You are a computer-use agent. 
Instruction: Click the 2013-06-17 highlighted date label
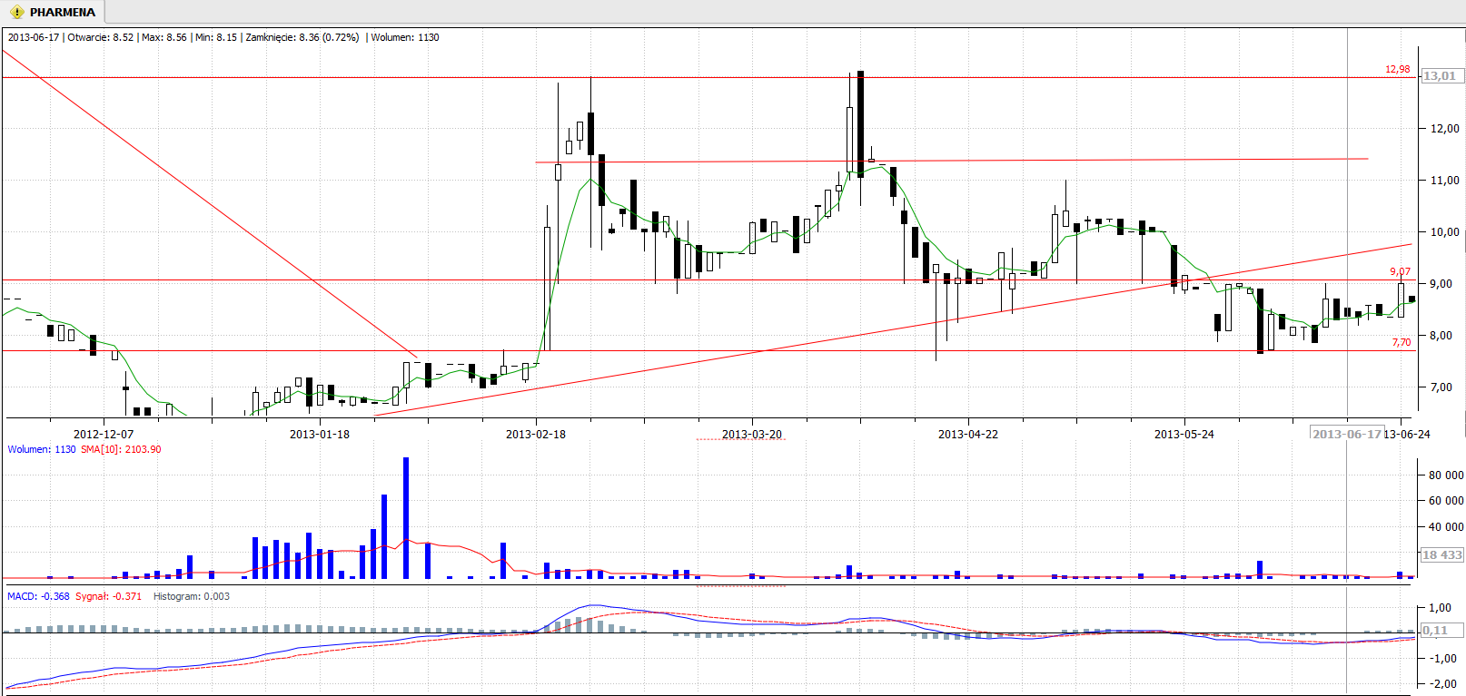[x=1346, y=434]
